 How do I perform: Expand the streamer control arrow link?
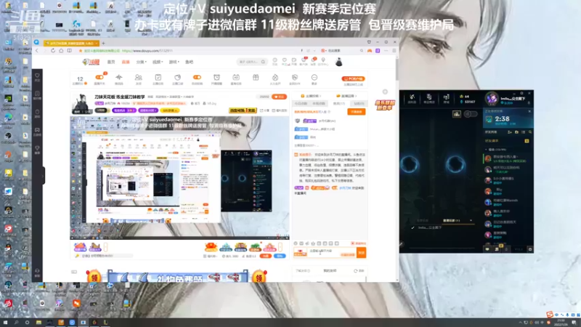pos(312,96)
